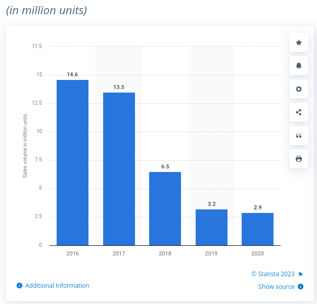Select the 2017 bar showing 13.5
Image resolution: width=317 pixels, height=304 pixels.
119,169
